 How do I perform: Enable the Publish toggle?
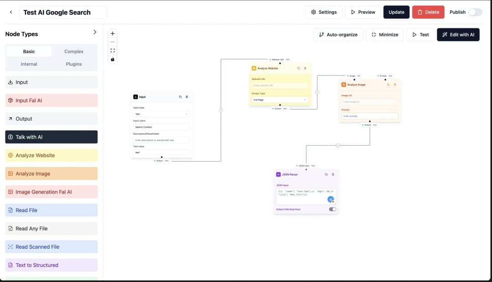[x=476, y=12]
